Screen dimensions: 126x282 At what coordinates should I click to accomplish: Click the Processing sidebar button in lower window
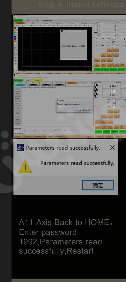[17, 98]
